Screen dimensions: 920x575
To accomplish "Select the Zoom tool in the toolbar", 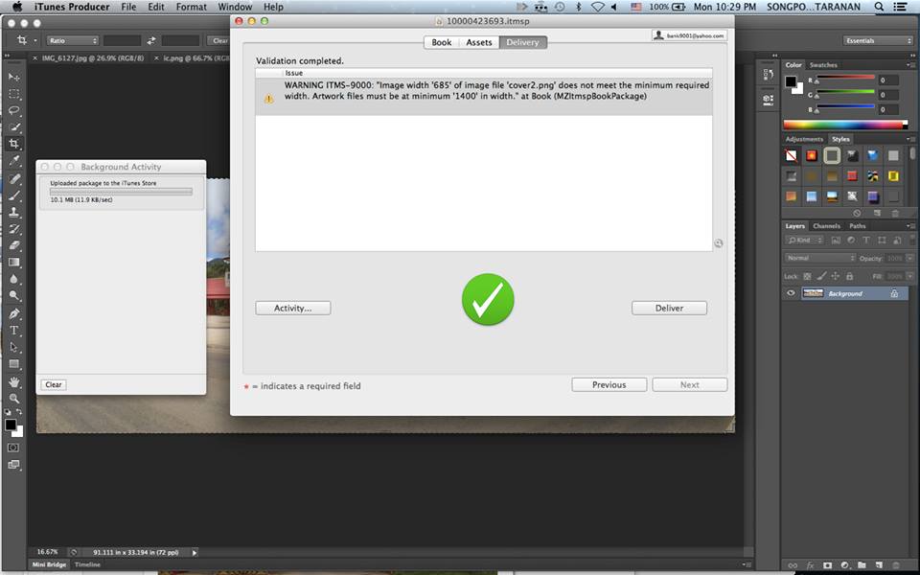I will (14, 399).
